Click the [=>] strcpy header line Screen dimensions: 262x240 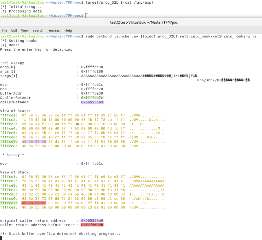coord(12,63)
